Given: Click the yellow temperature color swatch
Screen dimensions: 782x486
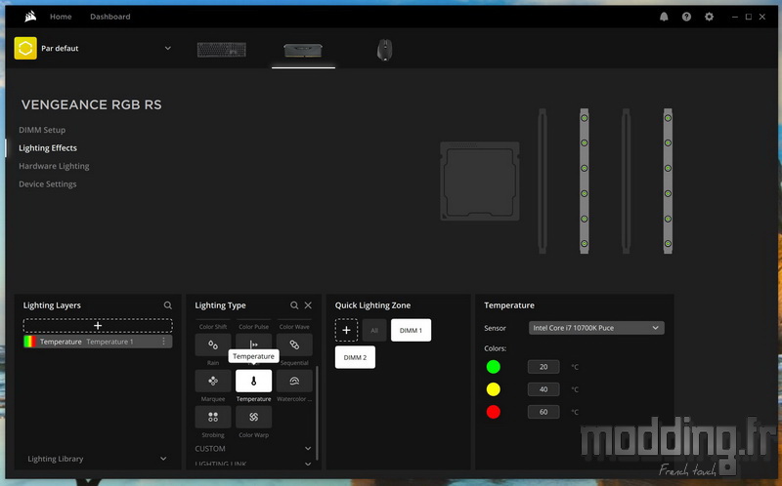Looking at the screenshot, I should [x=494, y=389].
